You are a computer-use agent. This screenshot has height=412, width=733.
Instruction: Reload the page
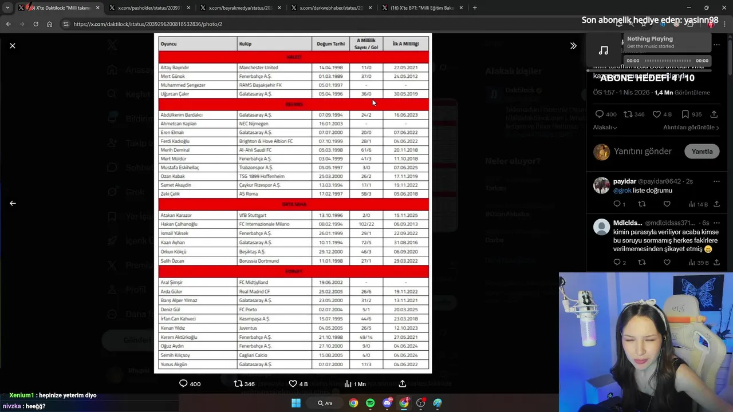tap(36, 24)
